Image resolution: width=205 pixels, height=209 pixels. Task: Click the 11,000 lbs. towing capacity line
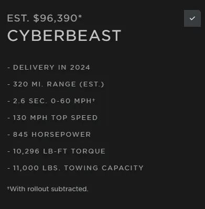click(x=75, y=168)
